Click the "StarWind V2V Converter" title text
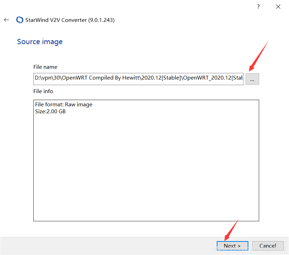This screenshot has width=289, height=255. (x=56, y=20)
